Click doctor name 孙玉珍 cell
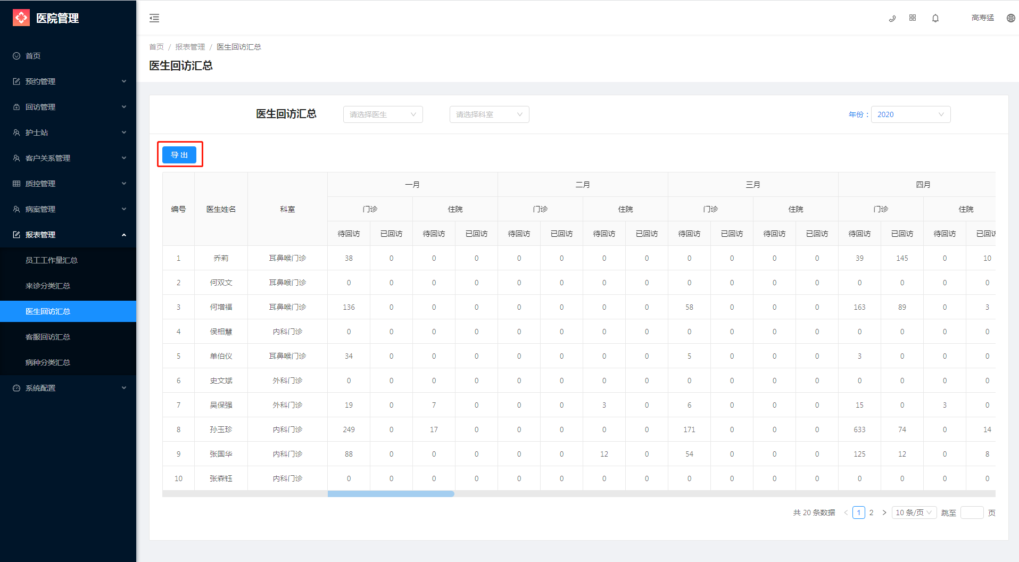The width and height of the screenshot is (1019, 562). (221, 429)
